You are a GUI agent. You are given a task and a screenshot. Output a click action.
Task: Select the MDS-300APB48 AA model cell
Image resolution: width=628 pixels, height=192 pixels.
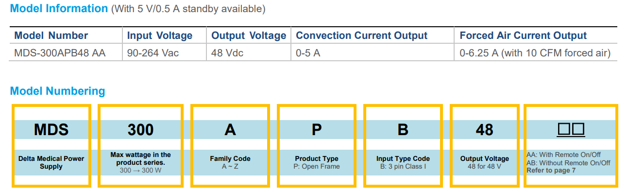coord(60,52)
